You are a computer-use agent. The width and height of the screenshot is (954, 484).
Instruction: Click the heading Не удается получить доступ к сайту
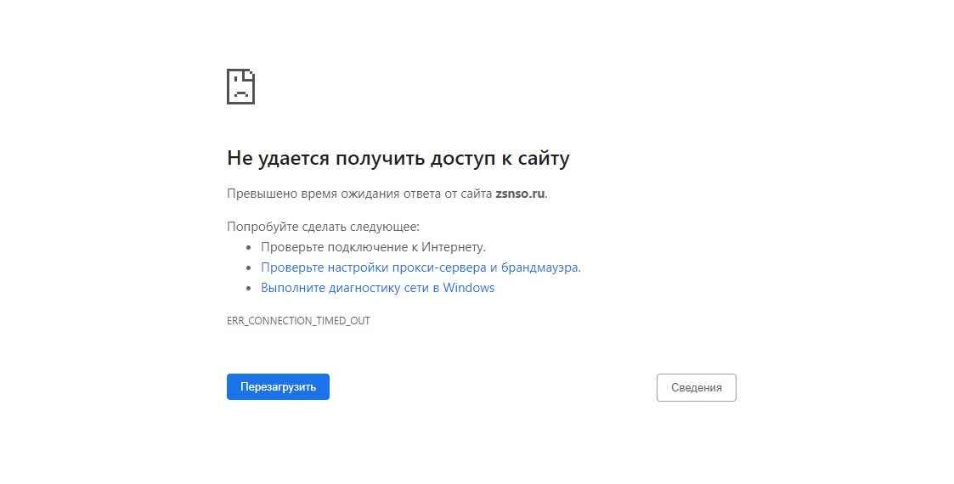[398, 159]
